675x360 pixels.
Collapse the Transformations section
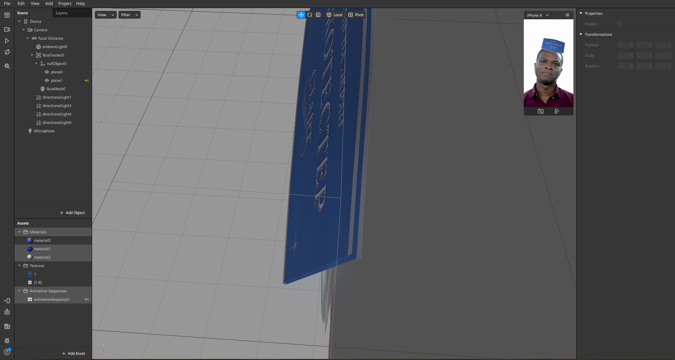[581, 34]
